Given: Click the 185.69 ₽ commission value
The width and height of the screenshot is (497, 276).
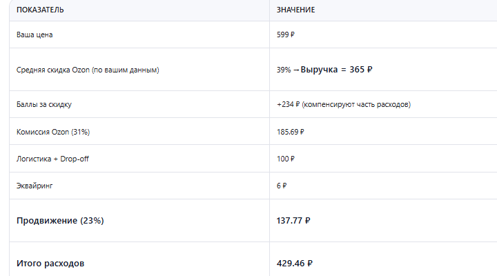Looking at the screenshot, I should (x=291, y=132).
